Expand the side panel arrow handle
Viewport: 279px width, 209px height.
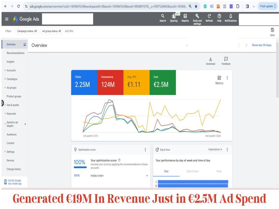click(x=3, y=103)
